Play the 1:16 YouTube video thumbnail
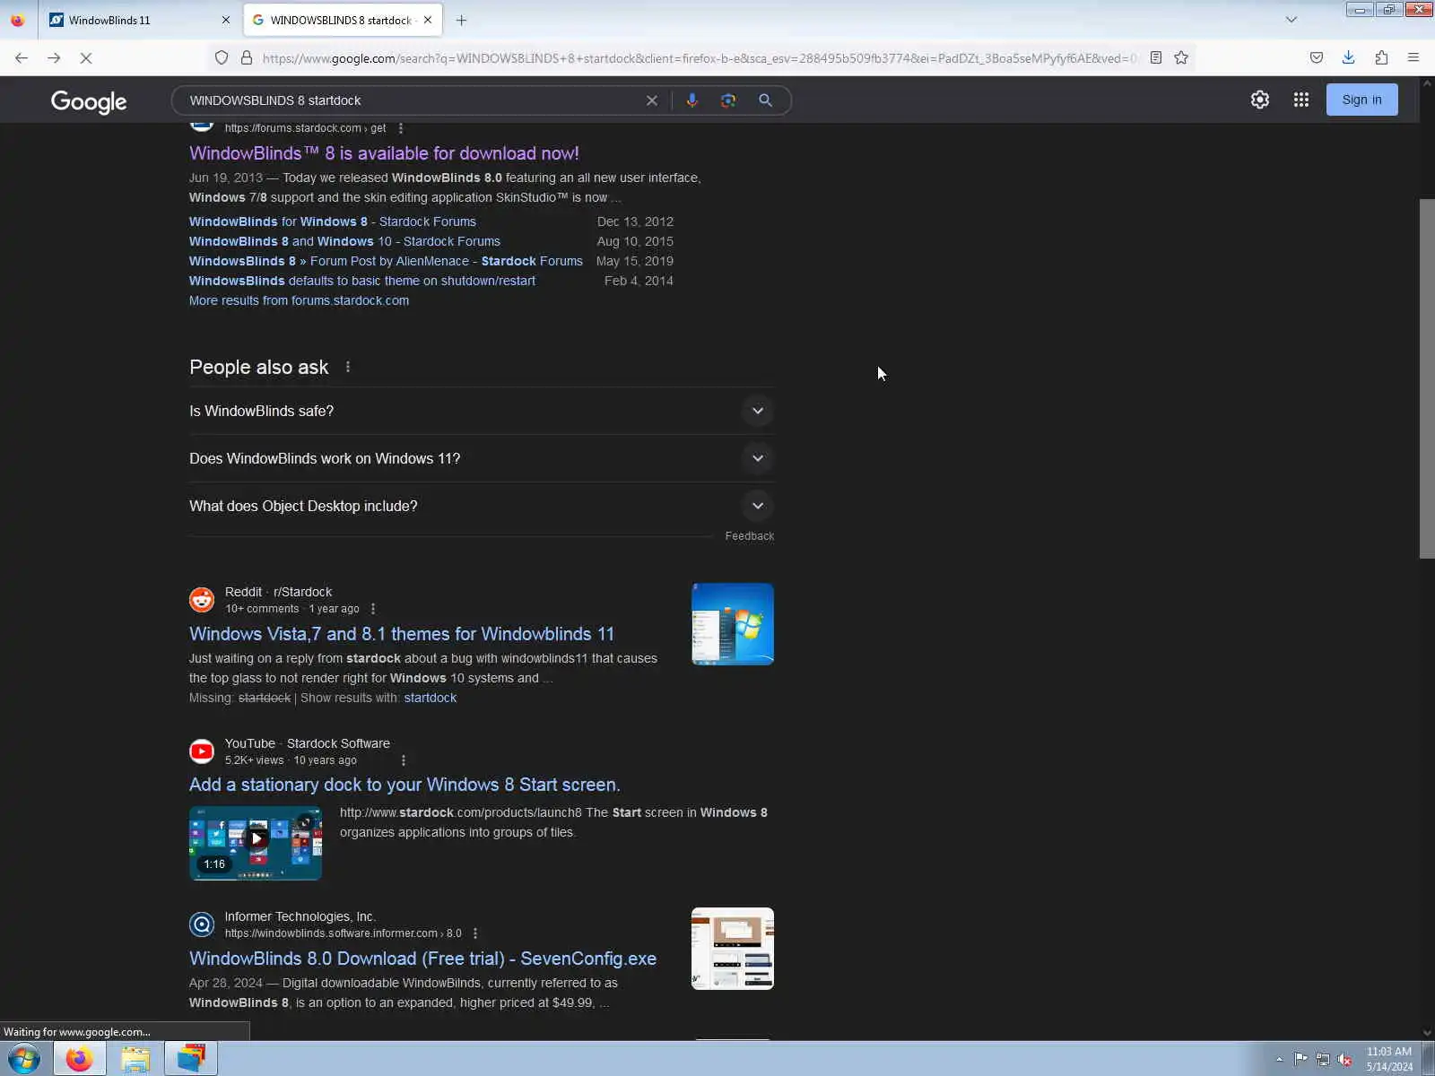1435x1076 pixels. [256, 843]
